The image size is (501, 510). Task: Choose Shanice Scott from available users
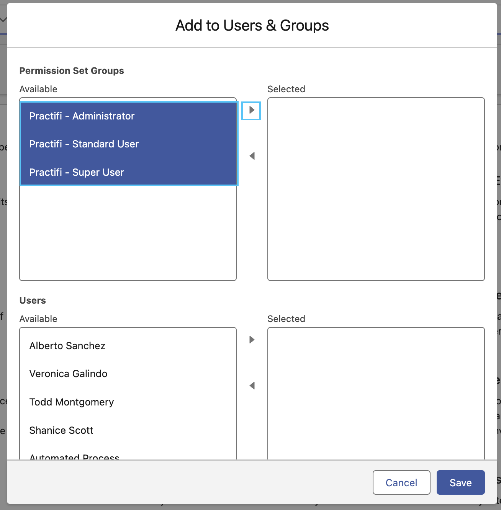coord(128,430)
